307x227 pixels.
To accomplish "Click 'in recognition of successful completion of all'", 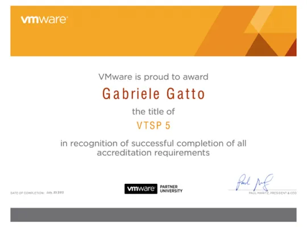I will 153,144.
